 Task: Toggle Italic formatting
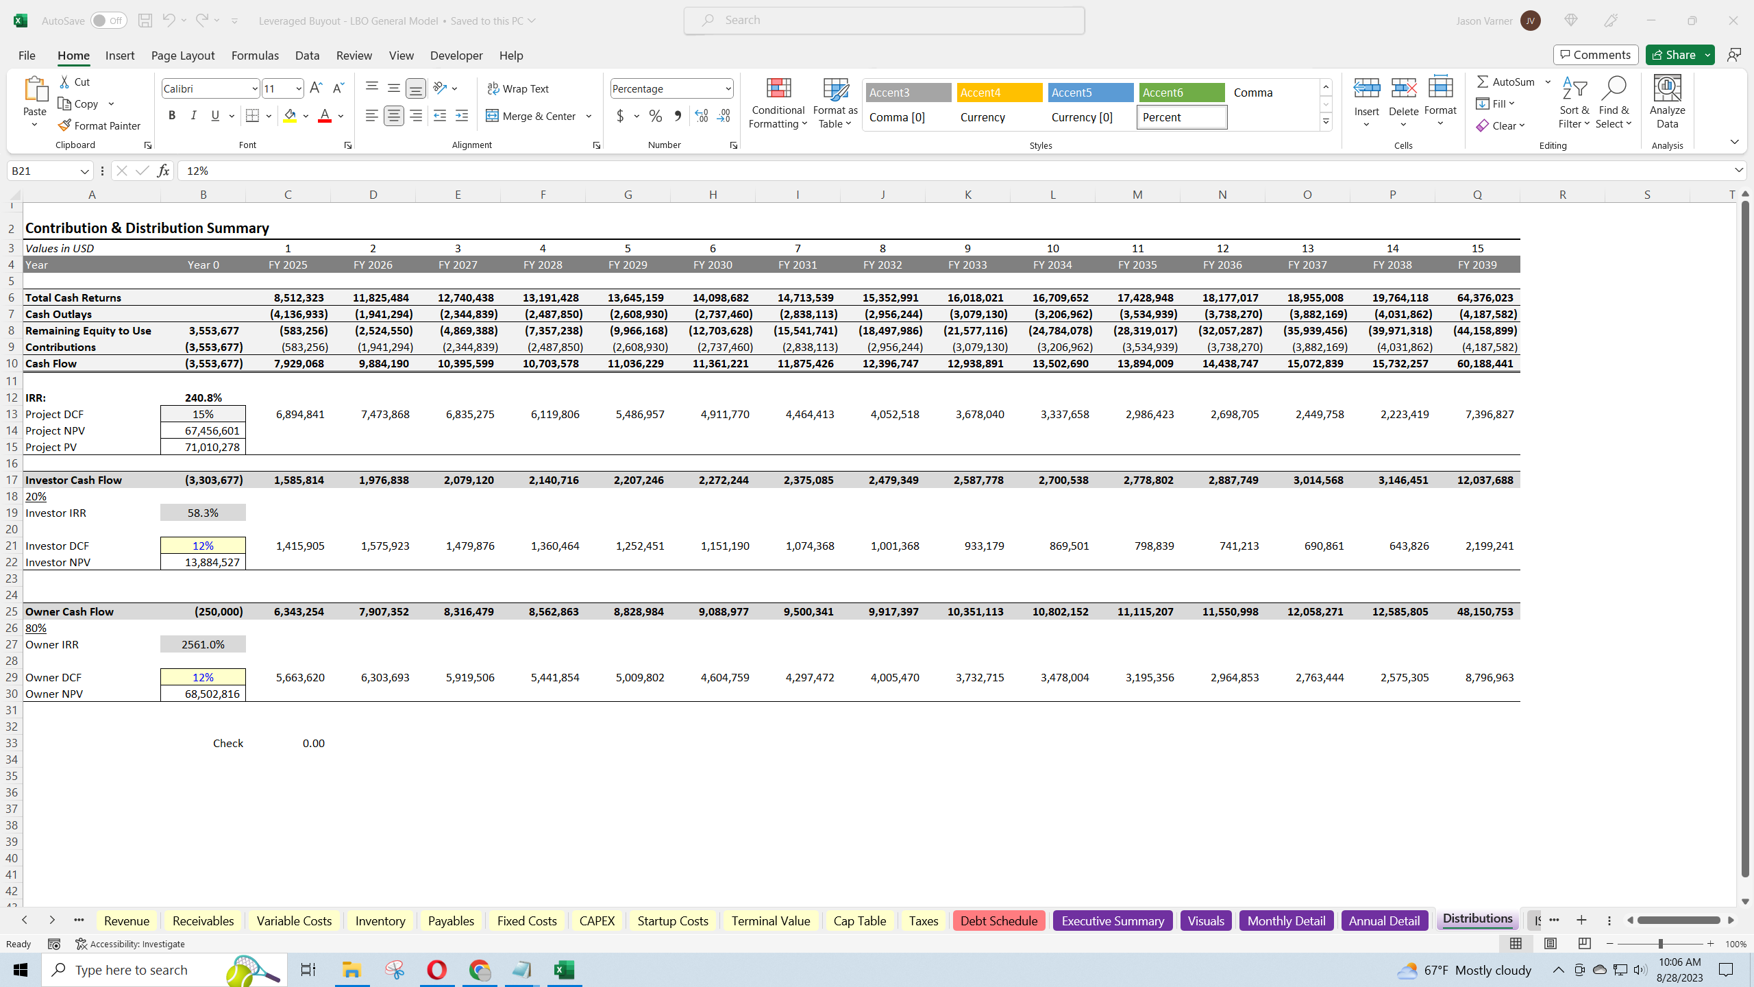194,116
